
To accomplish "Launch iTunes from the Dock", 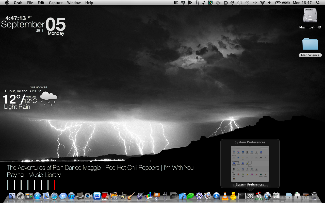I will 71,196.
